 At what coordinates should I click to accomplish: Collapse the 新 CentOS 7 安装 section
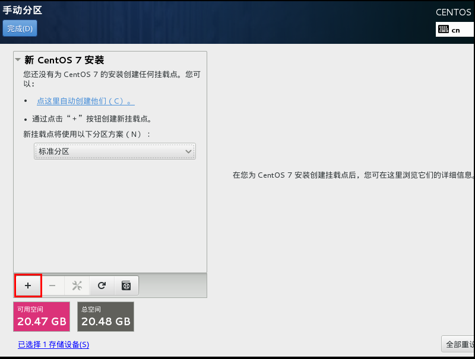[x=18, y=60]
